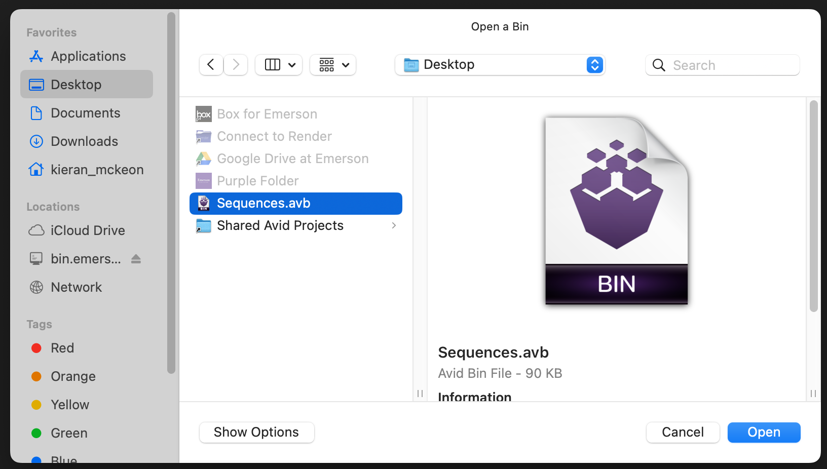The height and width of the screenshot is (469, 827).
Task: Click the Sequences.avb bin file icon
Action: (204, 203)
